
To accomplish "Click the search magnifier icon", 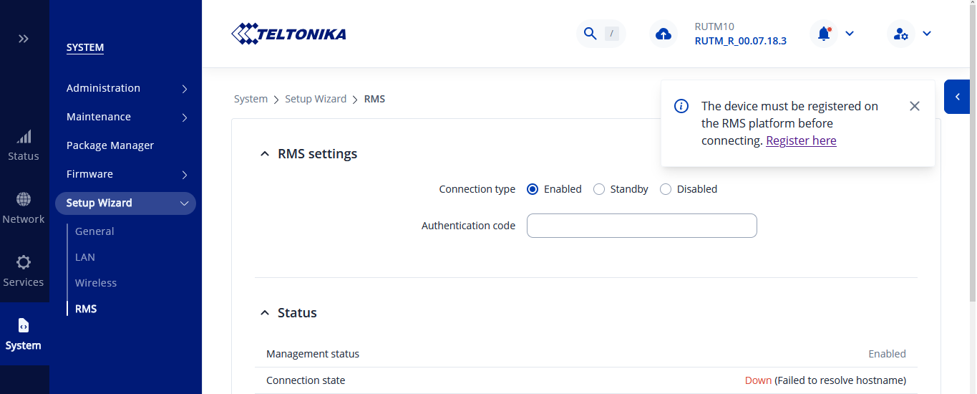I will coord(590,34).
